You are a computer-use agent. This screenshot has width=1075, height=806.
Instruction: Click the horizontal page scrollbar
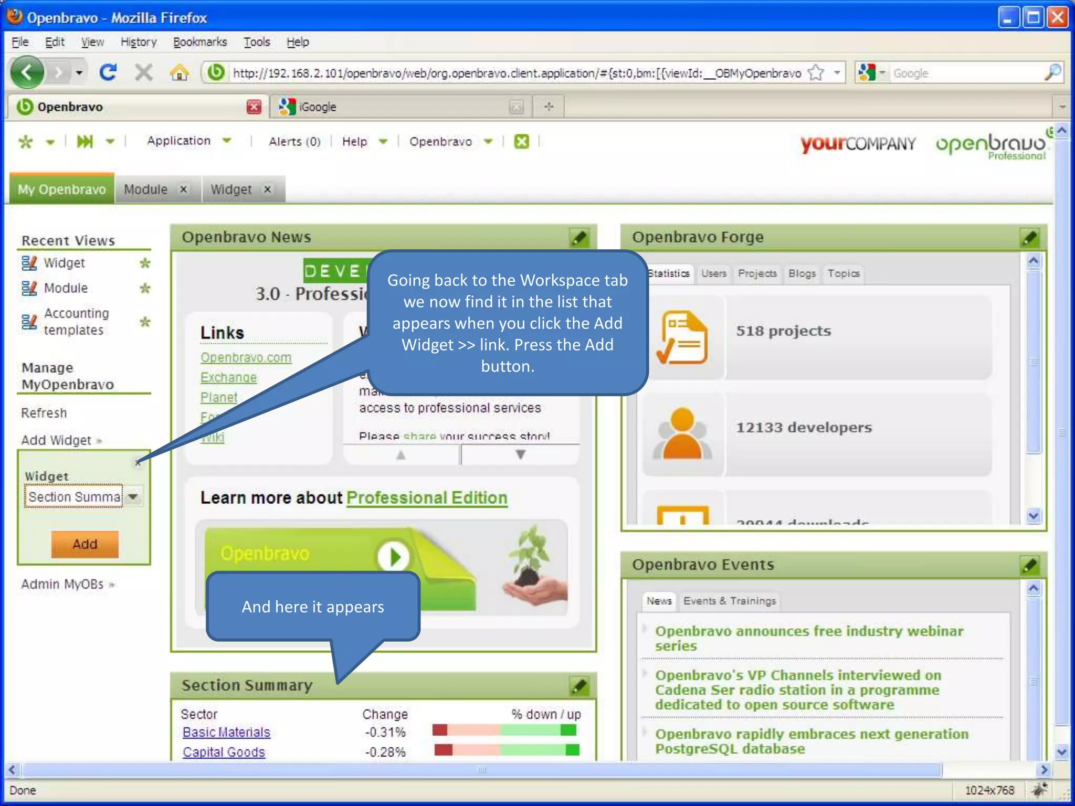tap(482, 770)
